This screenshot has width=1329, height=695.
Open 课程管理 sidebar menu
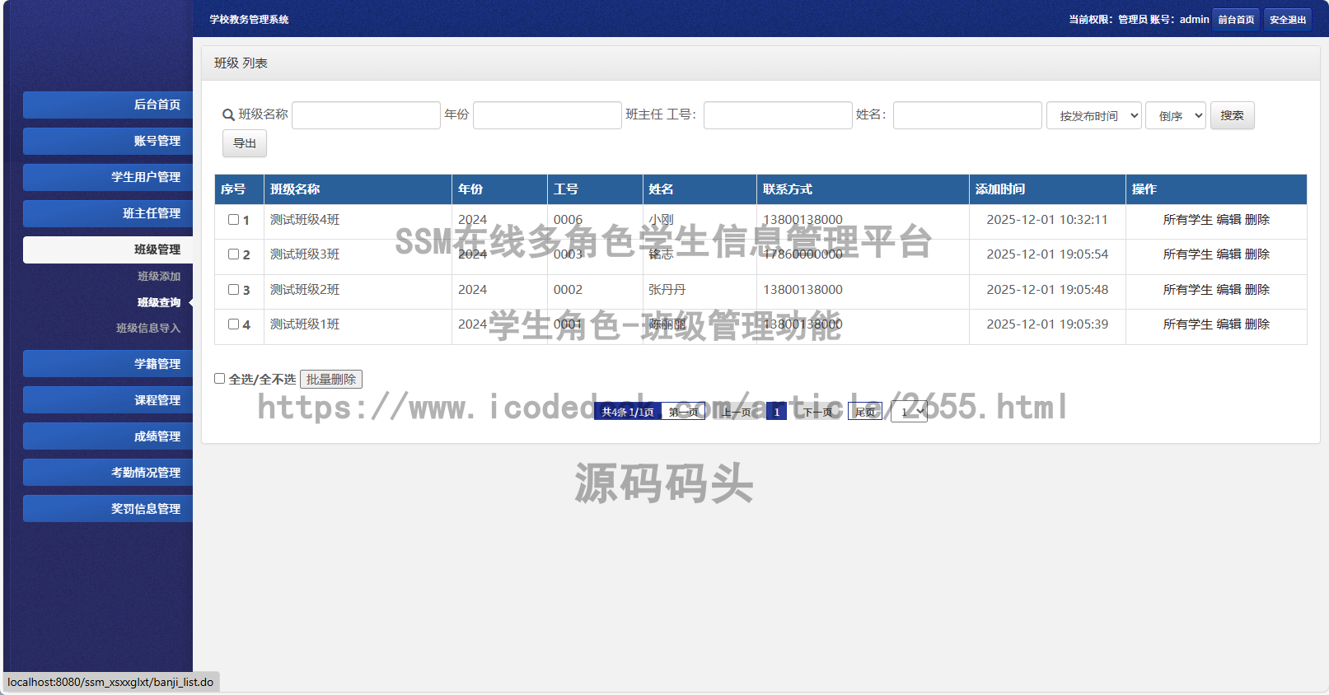tap(108, 400)
